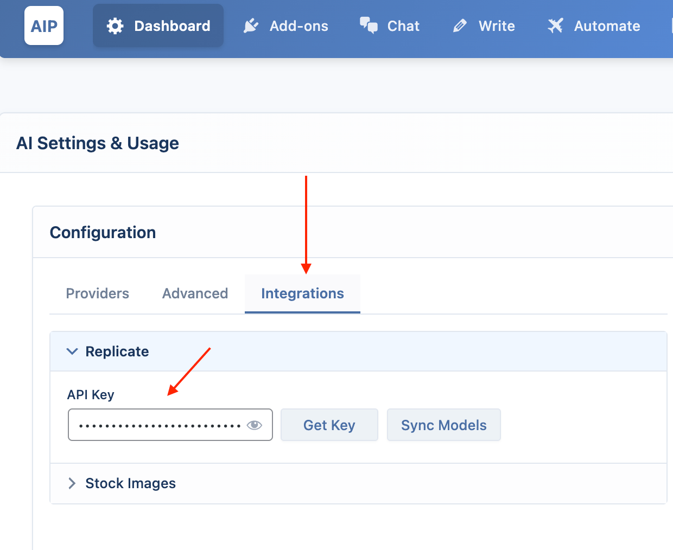673x550 pixels.
Task: Click the Add-ons plug icon
Action: tap(251, 26)
